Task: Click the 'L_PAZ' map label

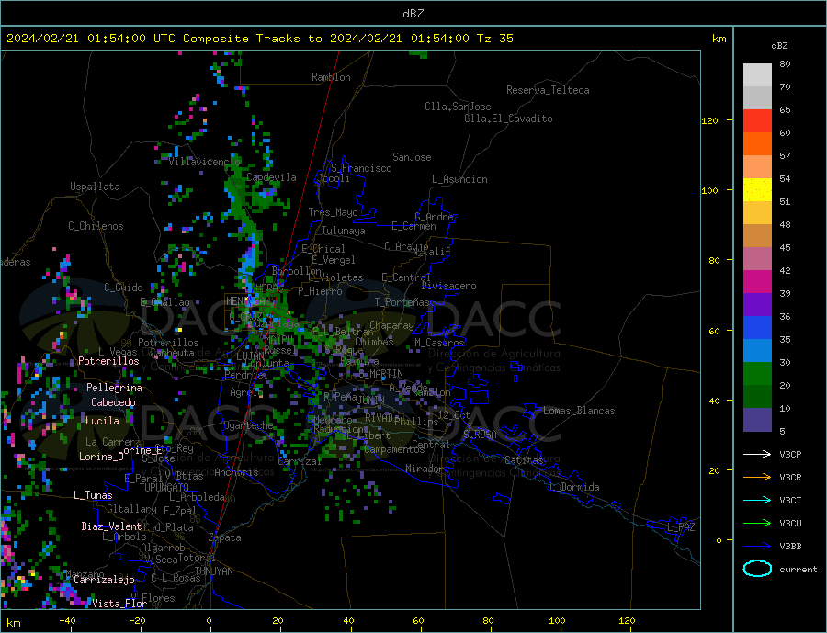Action: 681,527
